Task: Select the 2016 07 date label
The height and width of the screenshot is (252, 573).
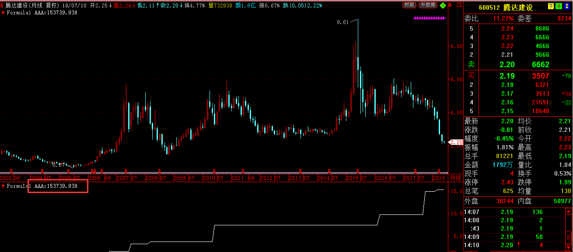Action: click(x=386, y=178)
